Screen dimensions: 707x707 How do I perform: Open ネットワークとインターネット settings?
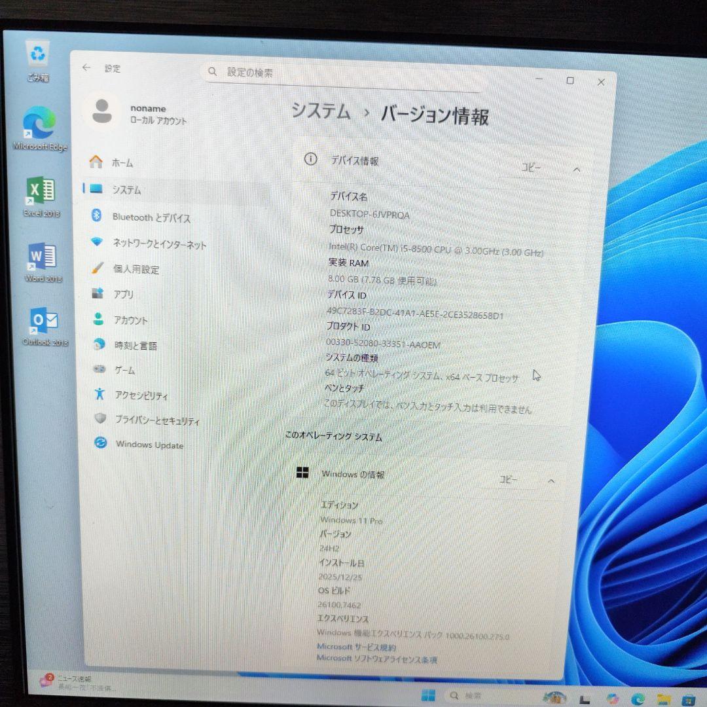[162, 243]
